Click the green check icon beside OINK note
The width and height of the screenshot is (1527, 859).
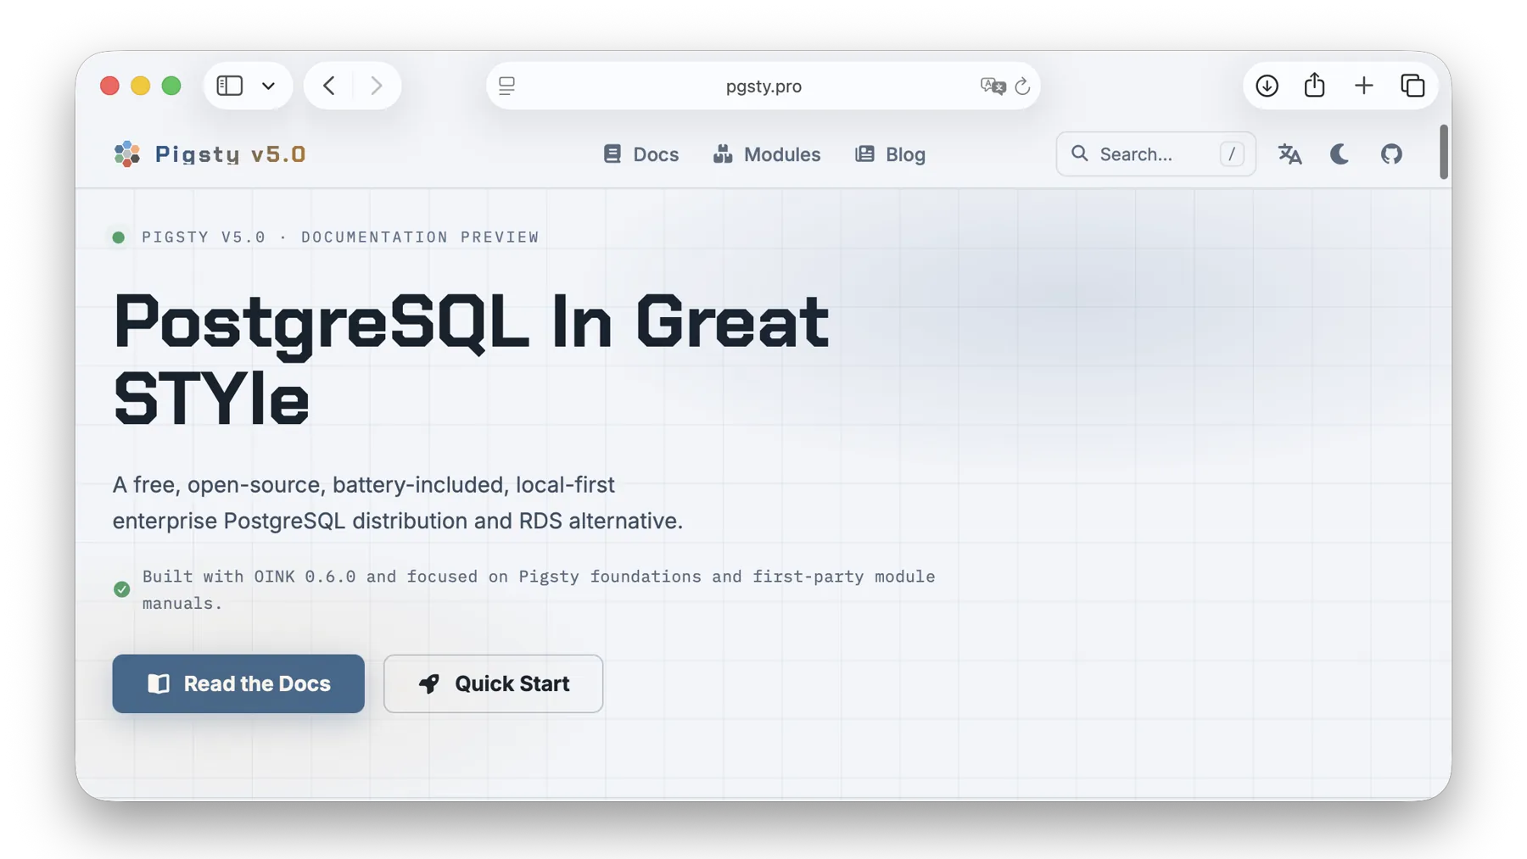pos(122,589)
